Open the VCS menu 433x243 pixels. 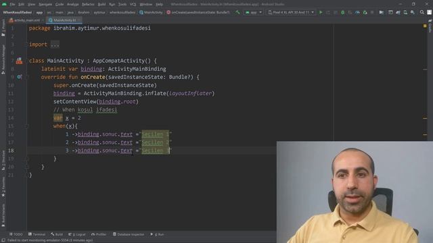[133, 5]
